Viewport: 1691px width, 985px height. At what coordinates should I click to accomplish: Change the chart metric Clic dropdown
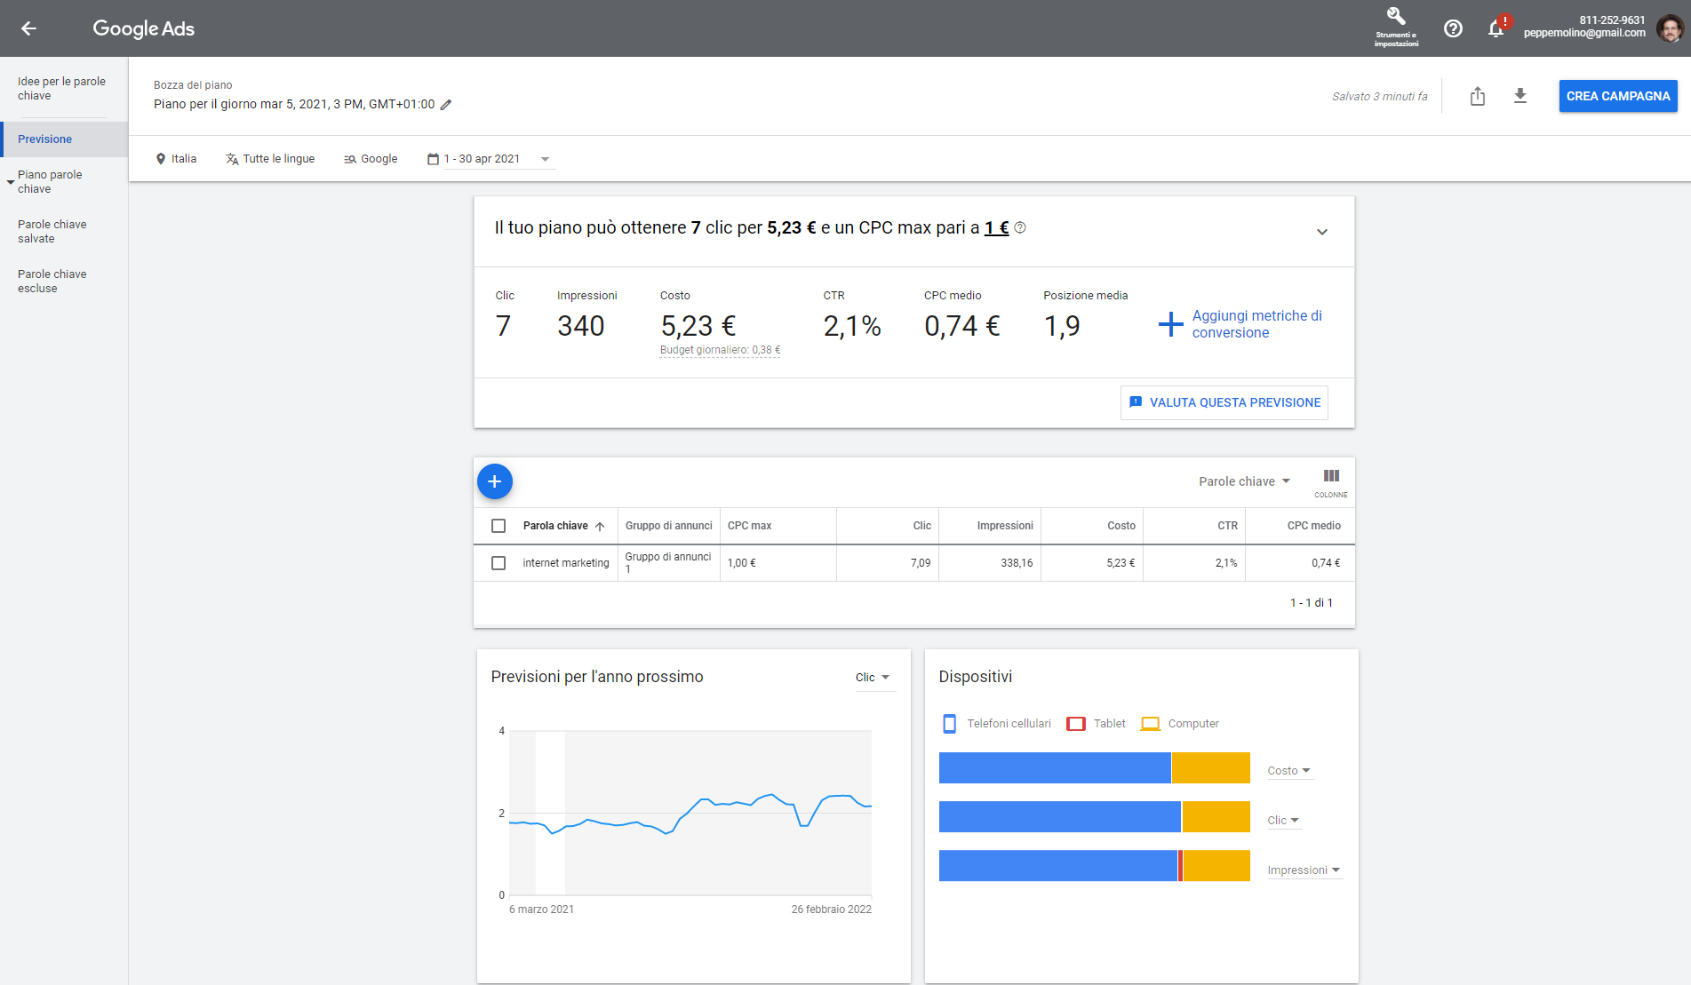874,677
